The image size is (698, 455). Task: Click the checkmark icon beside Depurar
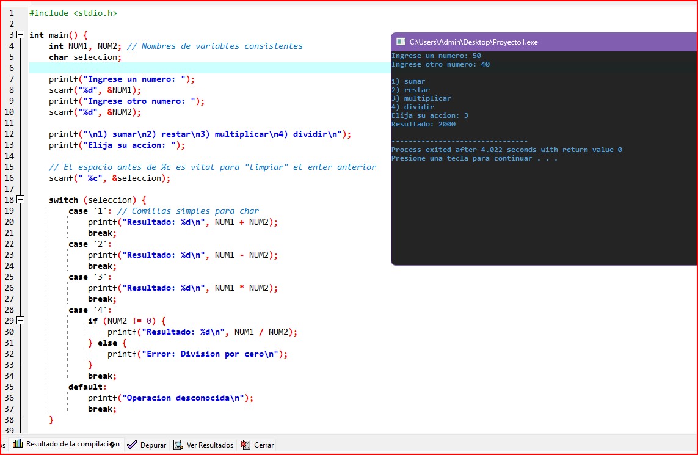(132, 445)
